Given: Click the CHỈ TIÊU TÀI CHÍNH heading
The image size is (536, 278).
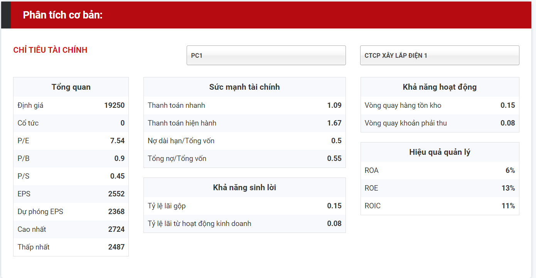Looking at the screenshot, I should tap(51, 50).
